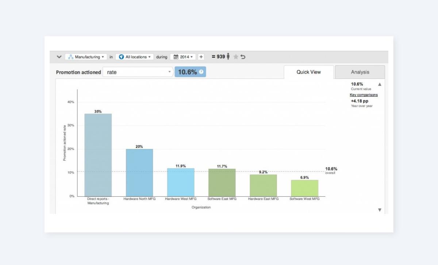Click the scroll down arrow in side panel
This screenshot has width=438, height=265.
[x=380, y=210]
